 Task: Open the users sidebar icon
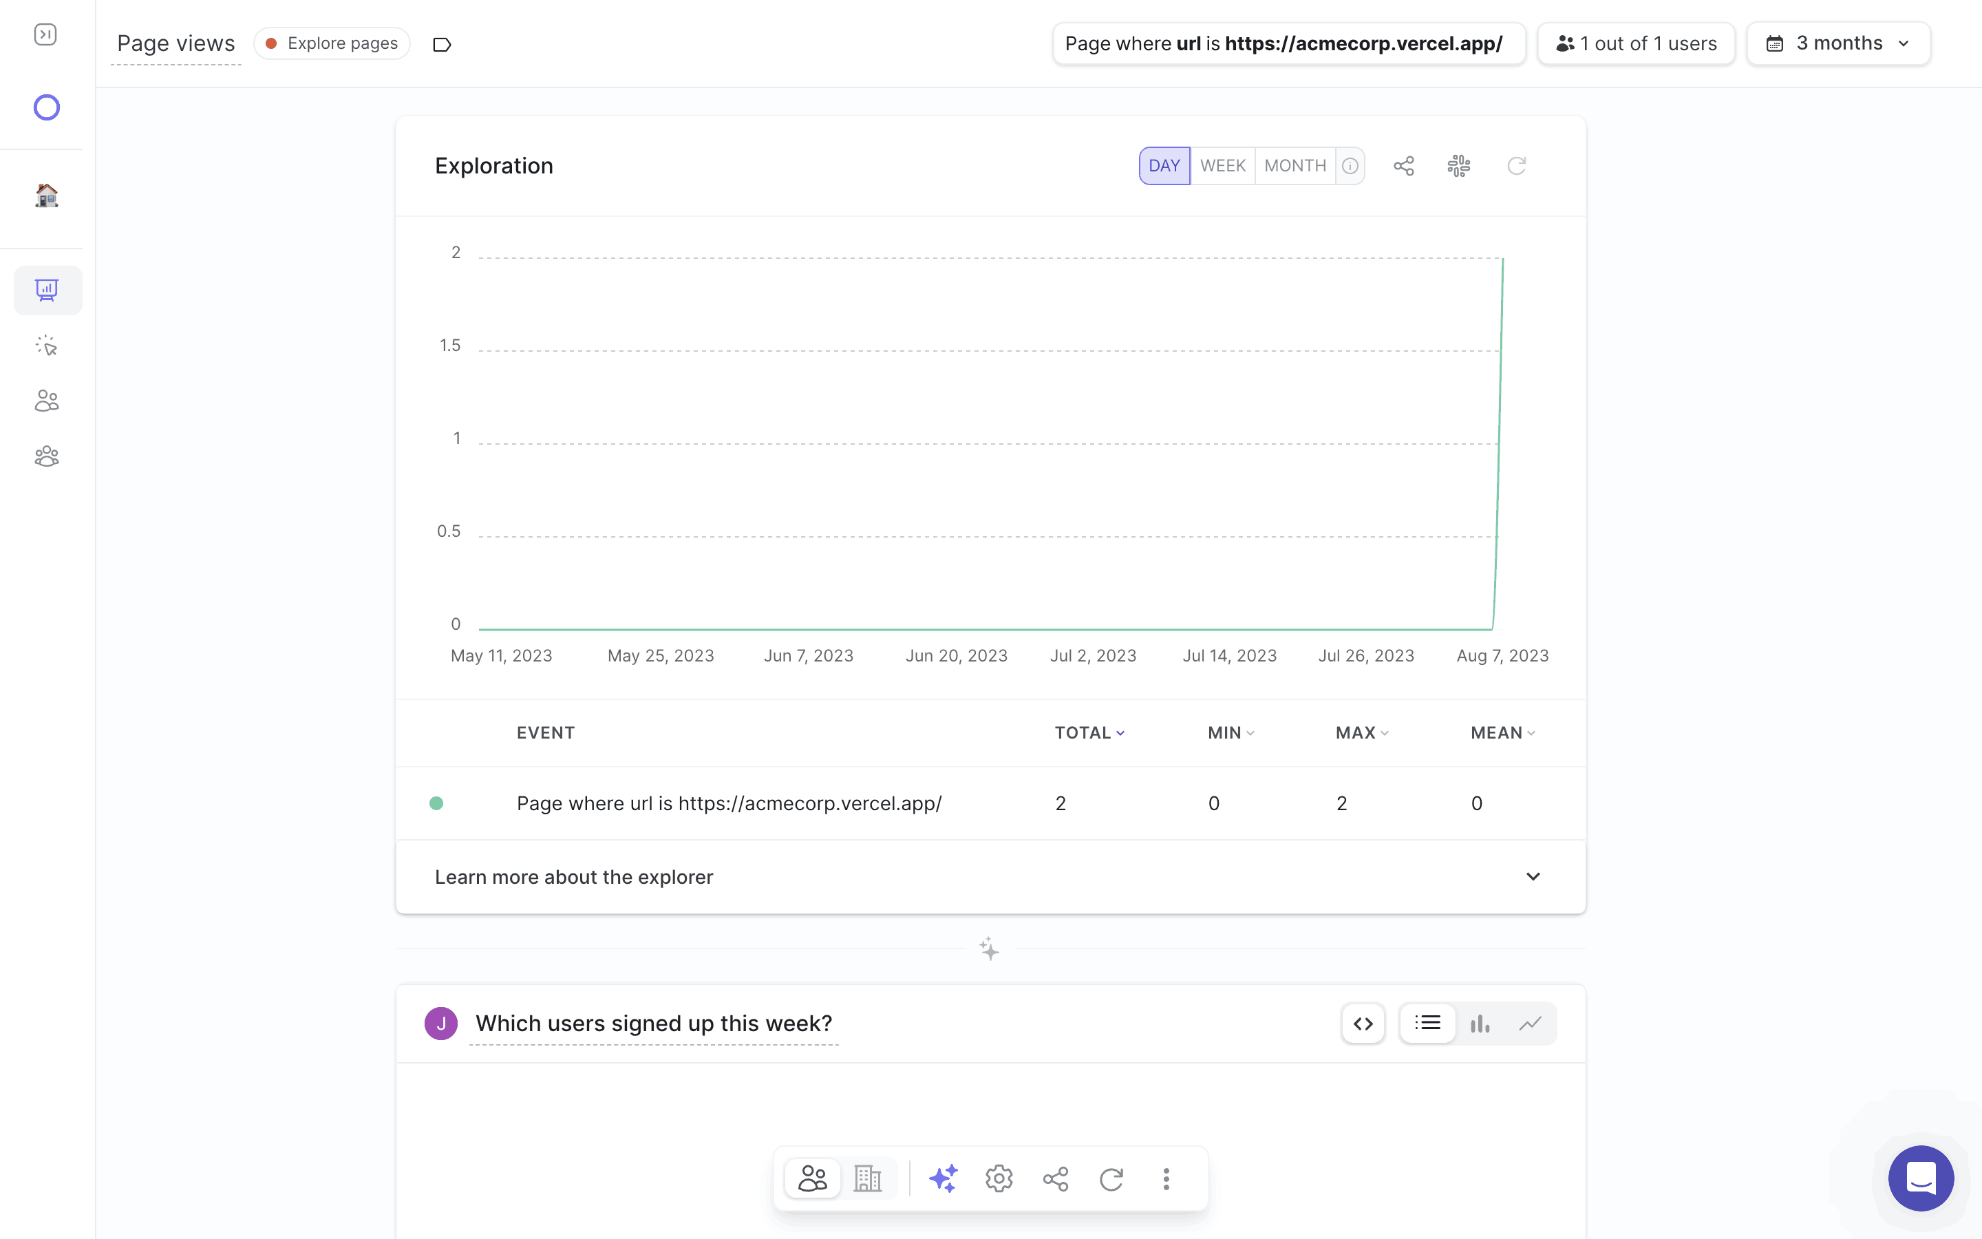point(47,401)
